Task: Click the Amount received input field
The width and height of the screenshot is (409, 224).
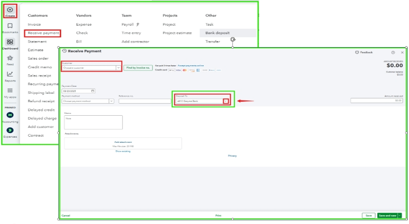Action: (x=377, y=101)
